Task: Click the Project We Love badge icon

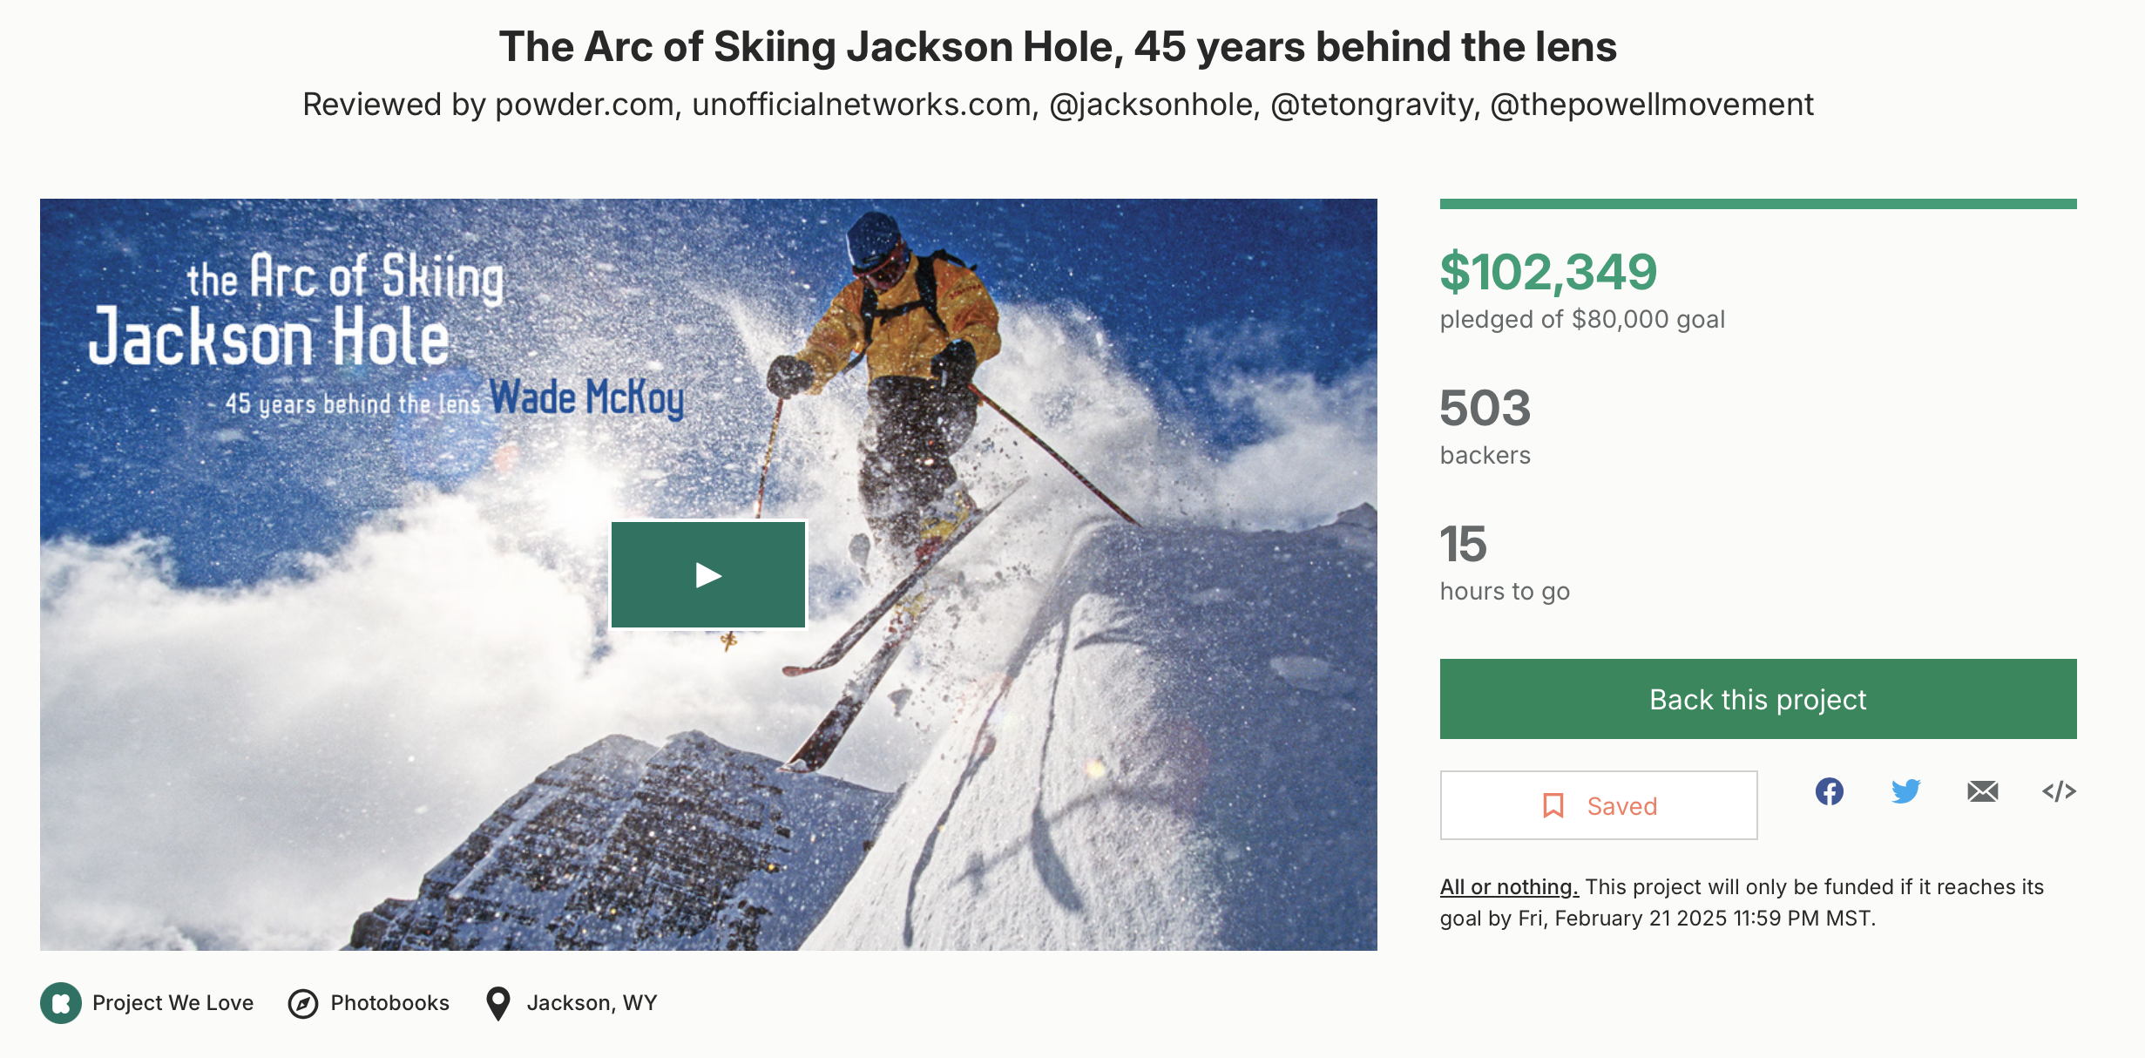Action: [x=61, y=1003]
